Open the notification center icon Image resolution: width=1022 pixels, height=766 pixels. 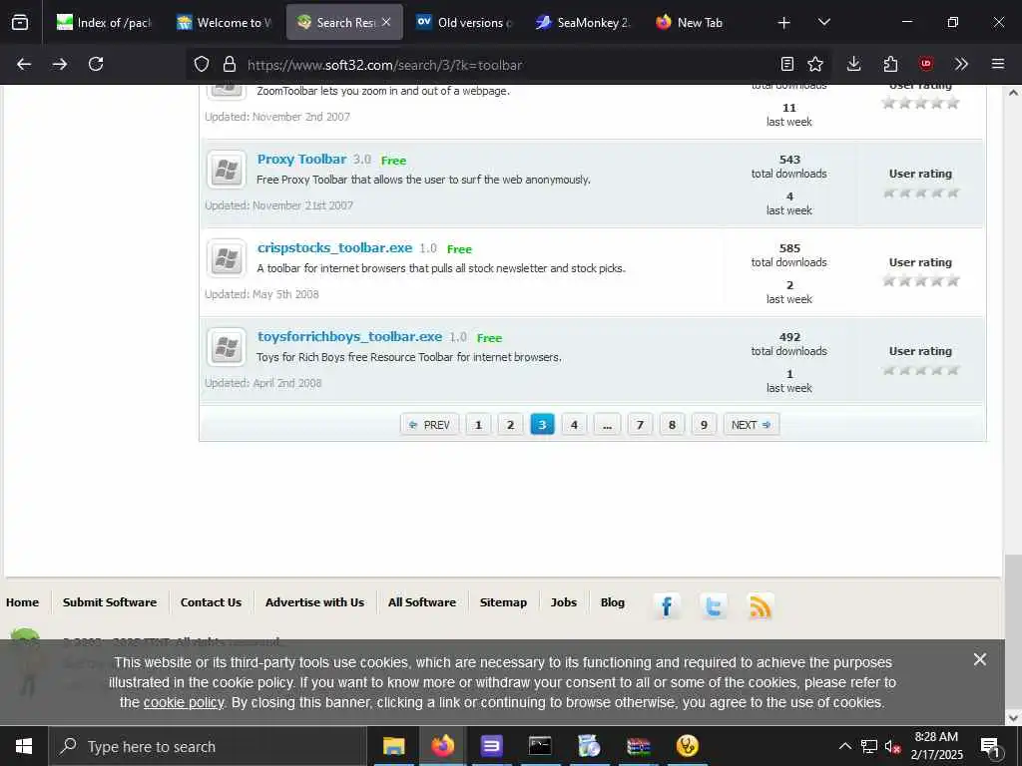(990, 746)
